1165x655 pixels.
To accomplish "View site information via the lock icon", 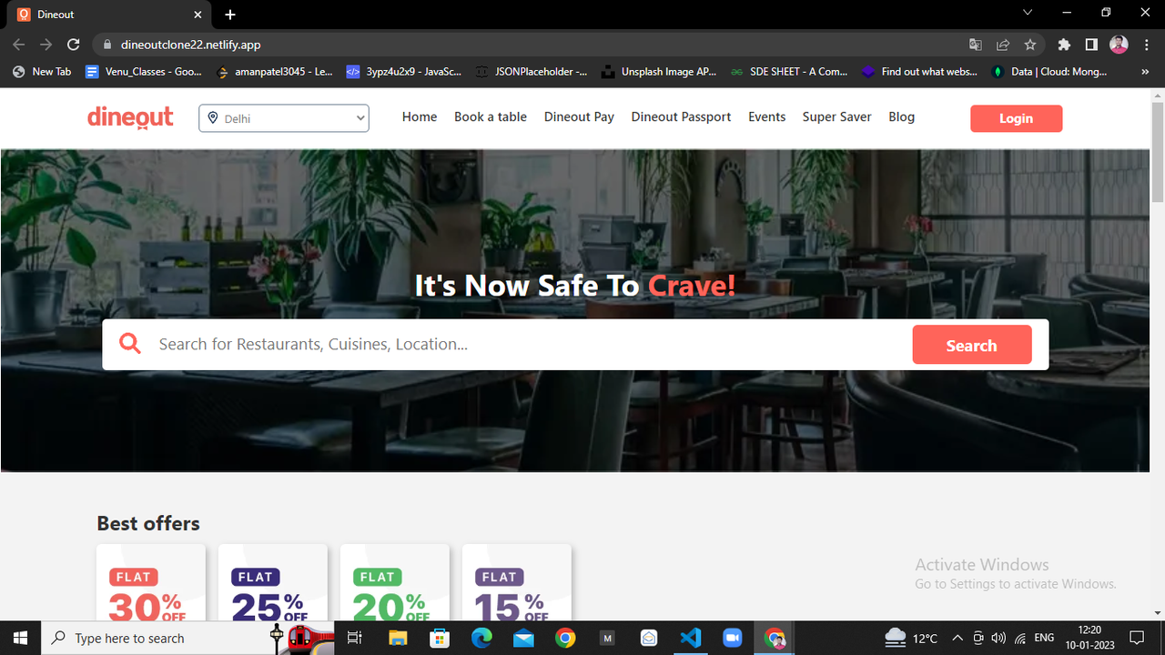I will tap(107, 45).
